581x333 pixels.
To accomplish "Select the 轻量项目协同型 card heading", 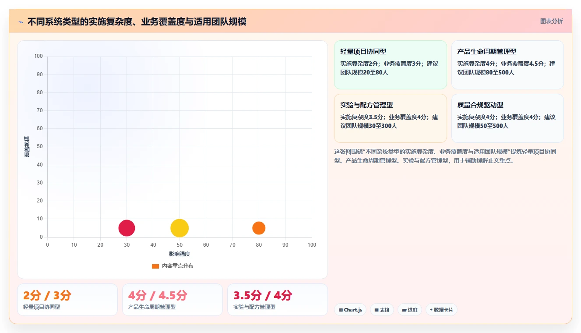I will click(x=363, y=52).
